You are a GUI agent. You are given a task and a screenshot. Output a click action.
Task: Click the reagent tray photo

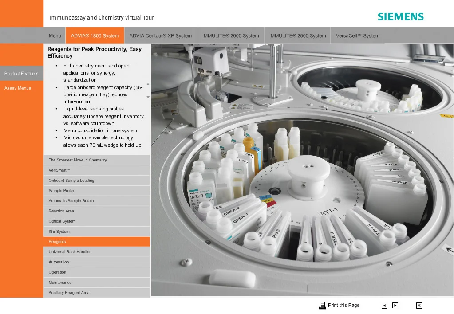coord(302,170)
